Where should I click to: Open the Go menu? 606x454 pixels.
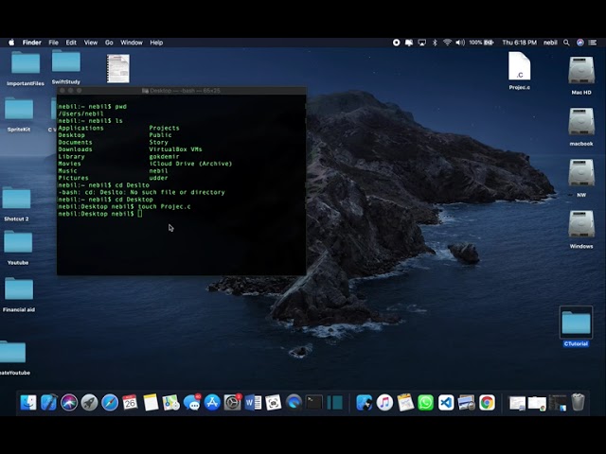tap(109, 43)
